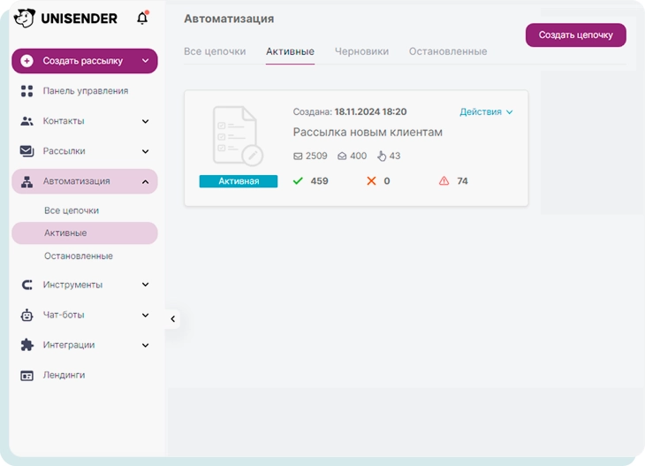Screen dimensions: 645x466
Task: Click the creation date 18.11.2024 18:20
Action: (370, 111)
